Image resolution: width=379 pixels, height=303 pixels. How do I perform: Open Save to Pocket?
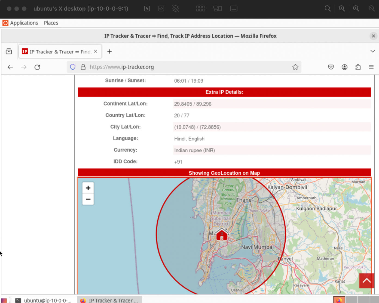[x=331, y=67]
